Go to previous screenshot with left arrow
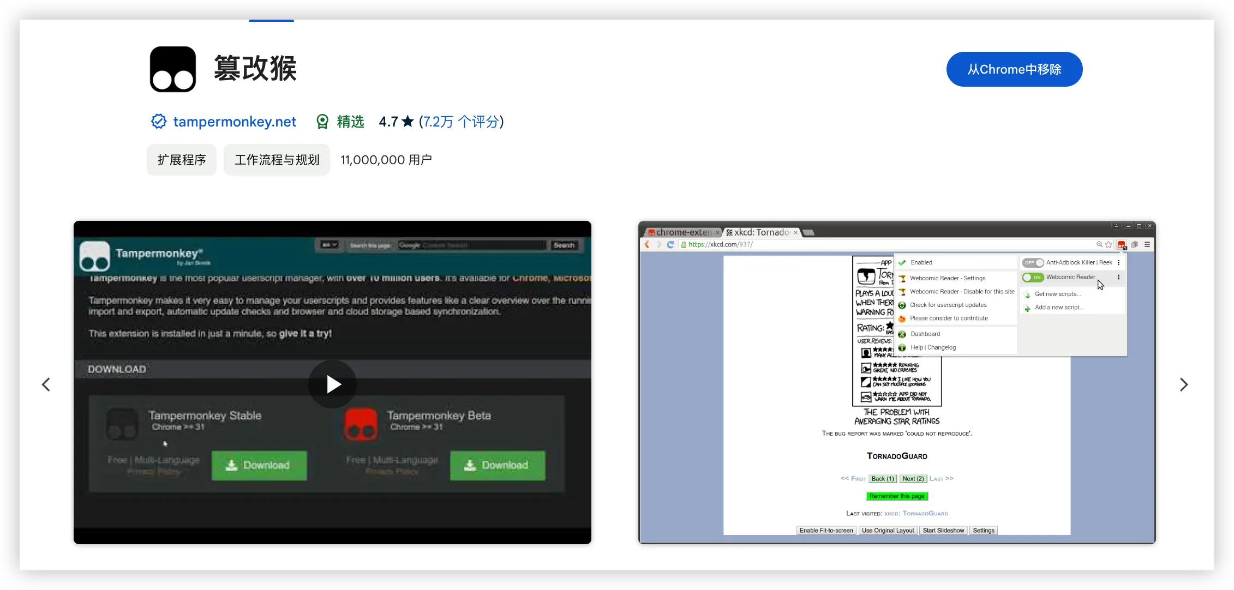This screenshot has width=1234, height=590. coord(46,384)
